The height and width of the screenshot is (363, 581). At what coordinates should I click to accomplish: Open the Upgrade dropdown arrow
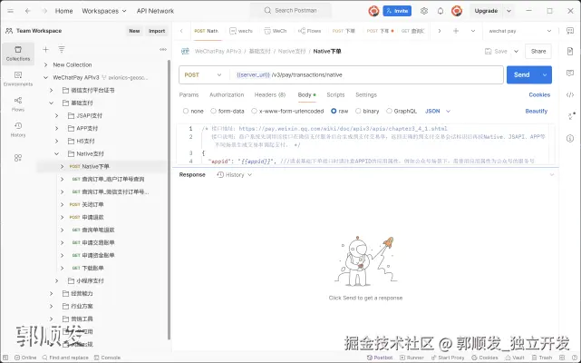pos(509,11)
